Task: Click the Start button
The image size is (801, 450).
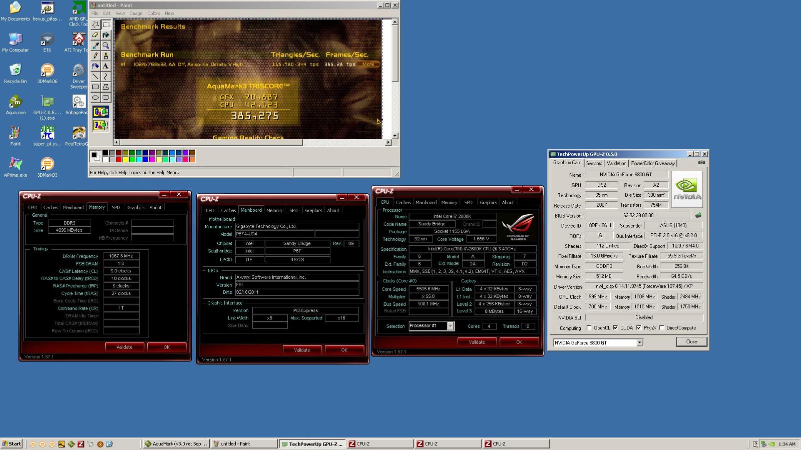Action: point(12,444)
